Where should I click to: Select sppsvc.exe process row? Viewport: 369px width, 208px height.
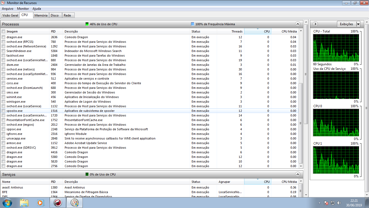(149, 129)
